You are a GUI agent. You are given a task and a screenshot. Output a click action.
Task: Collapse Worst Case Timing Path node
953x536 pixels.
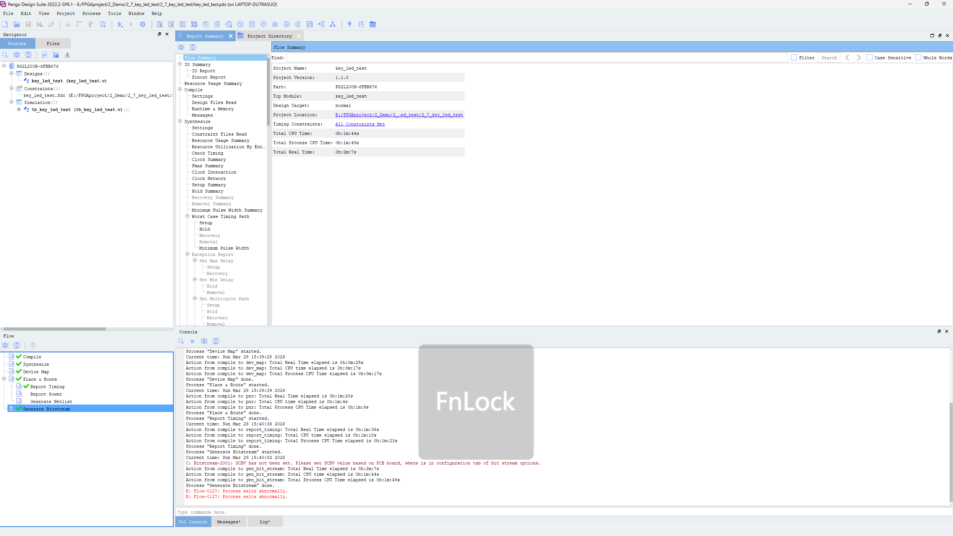[187, 216]
